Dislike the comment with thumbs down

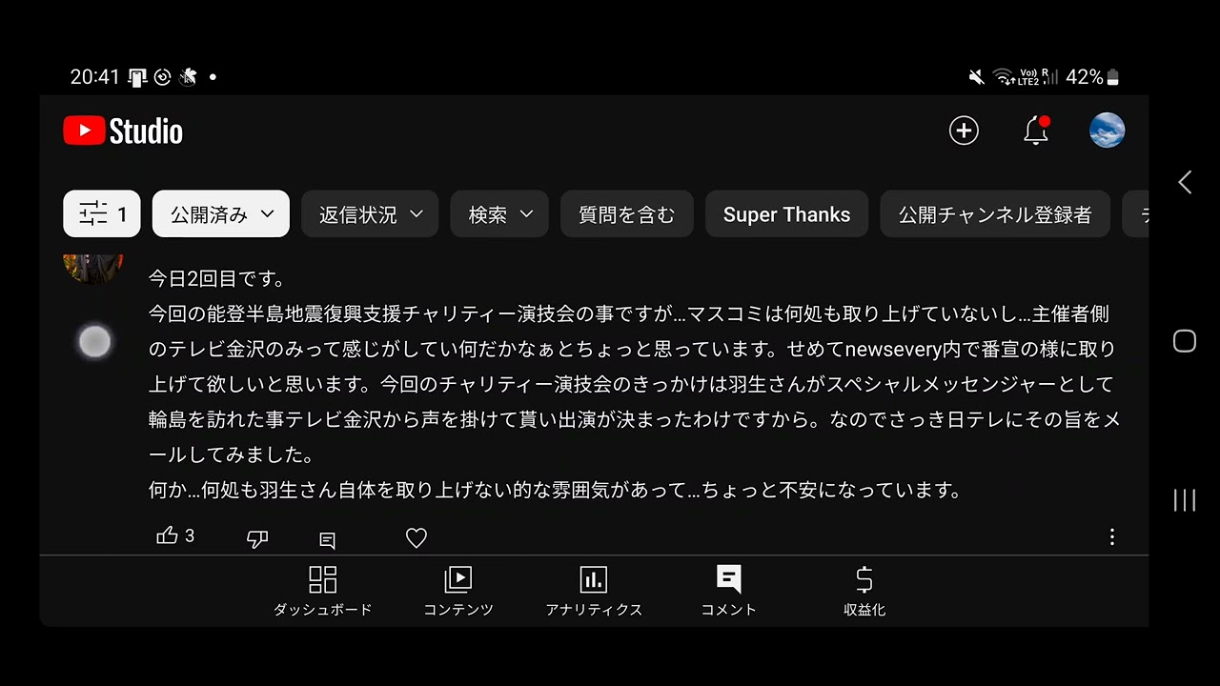[257, 539]
